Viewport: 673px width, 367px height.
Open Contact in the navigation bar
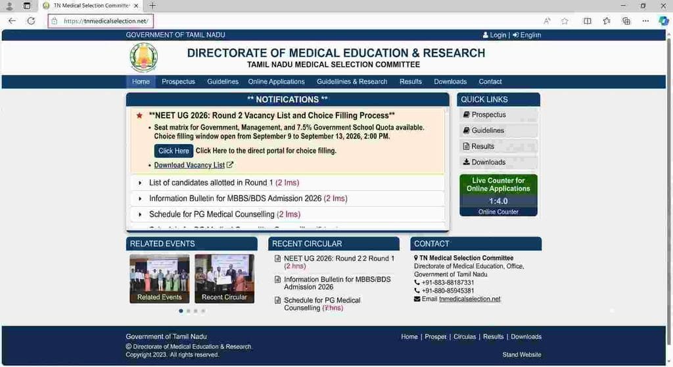[x=490, y=82]
